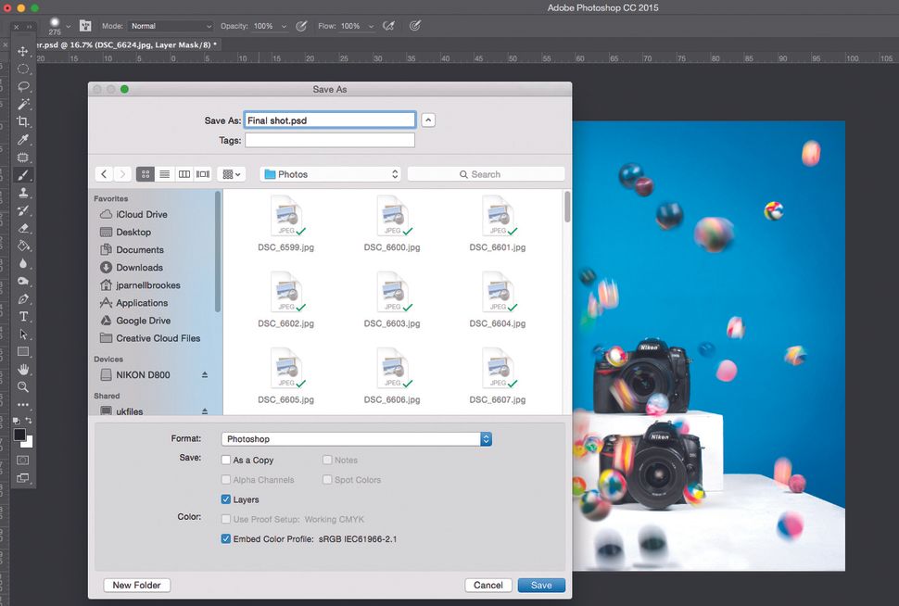Disable Embed Color Profile option
Viewport: 899px width, 606px height.
tap(226, 538)
